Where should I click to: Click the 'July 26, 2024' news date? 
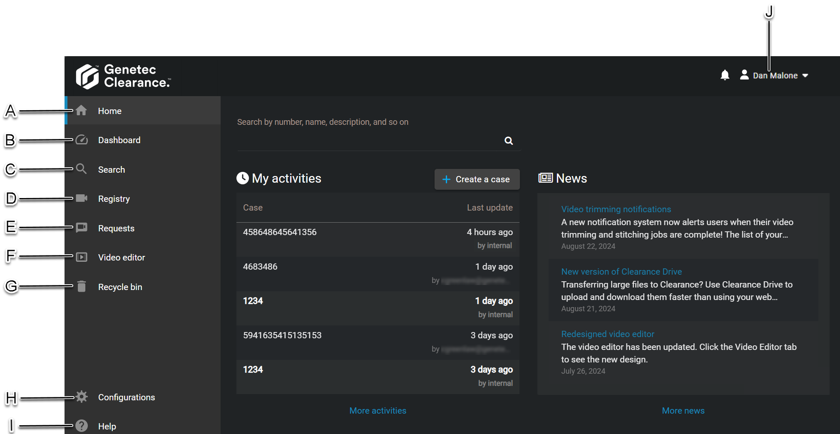[583, 371]
